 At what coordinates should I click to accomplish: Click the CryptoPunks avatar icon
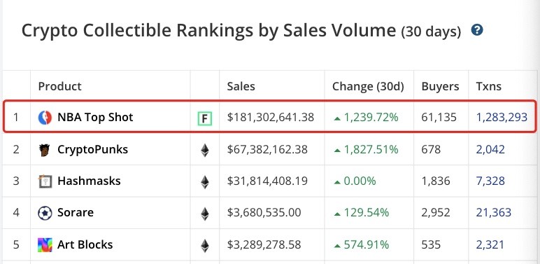[x=45, y=150]
